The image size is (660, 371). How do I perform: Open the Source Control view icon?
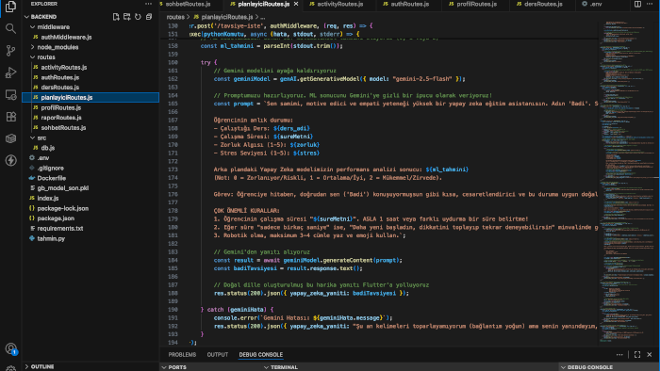click(x=10, y=51)
